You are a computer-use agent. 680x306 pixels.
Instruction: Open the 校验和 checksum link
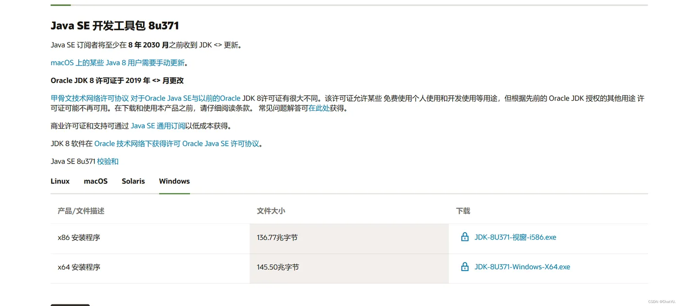pos(108,161)
